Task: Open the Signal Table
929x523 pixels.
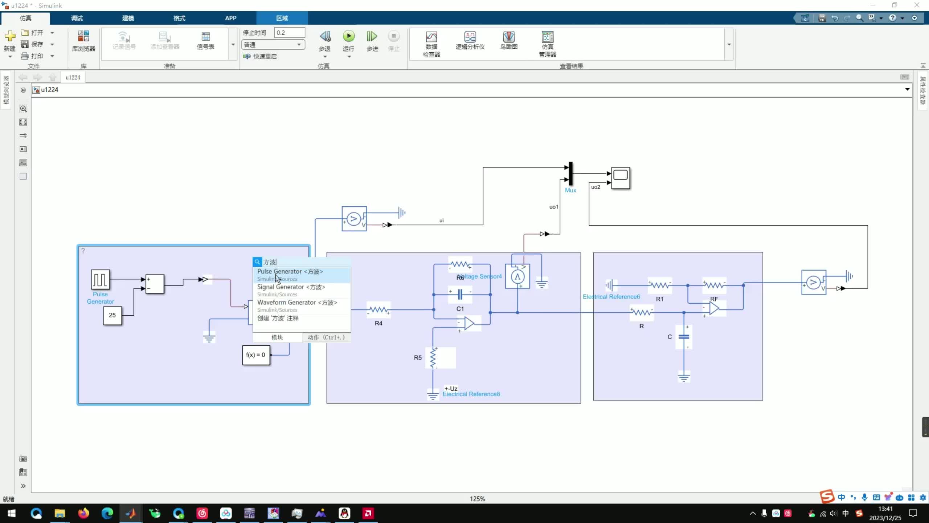Action: click(205, 41)
